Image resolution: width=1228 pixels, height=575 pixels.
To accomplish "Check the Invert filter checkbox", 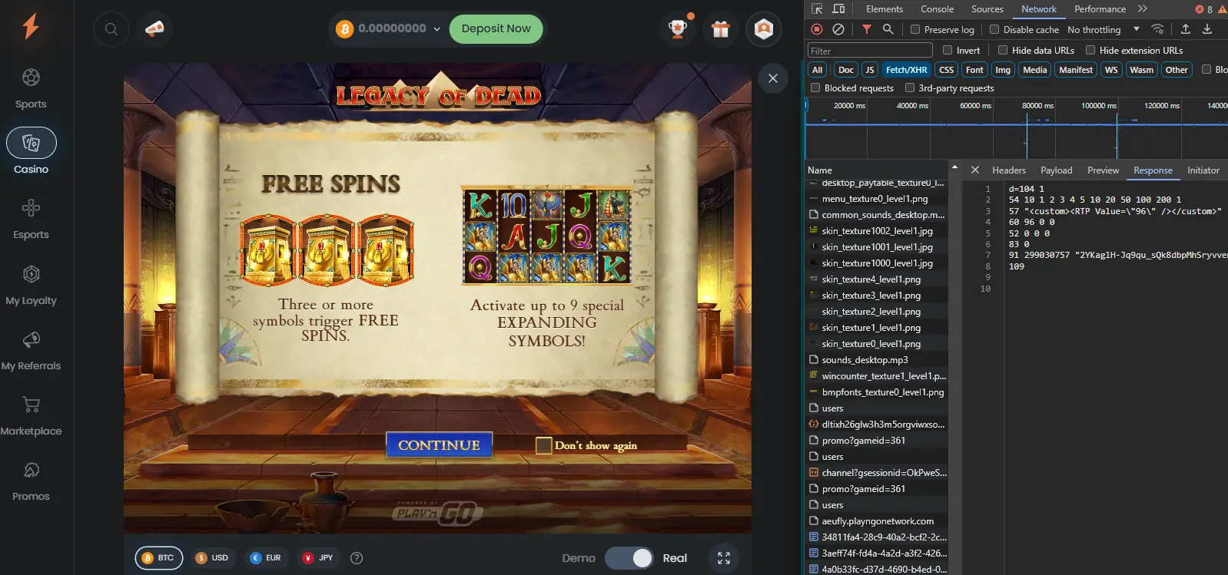I will [x=948, y=50].
